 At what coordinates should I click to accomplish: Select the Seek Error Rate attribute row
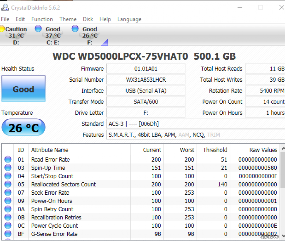click(x=141, y=192)
